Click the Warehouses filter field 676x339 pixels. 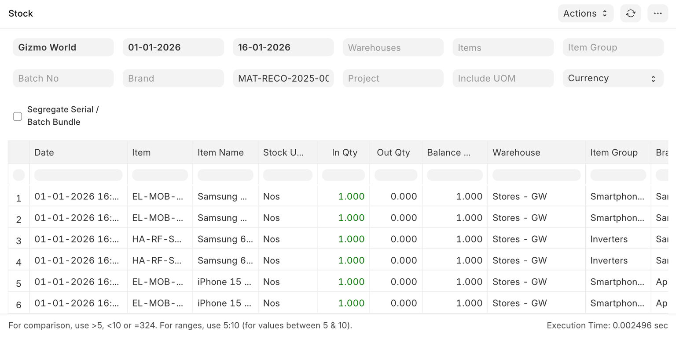click(393, 47)
